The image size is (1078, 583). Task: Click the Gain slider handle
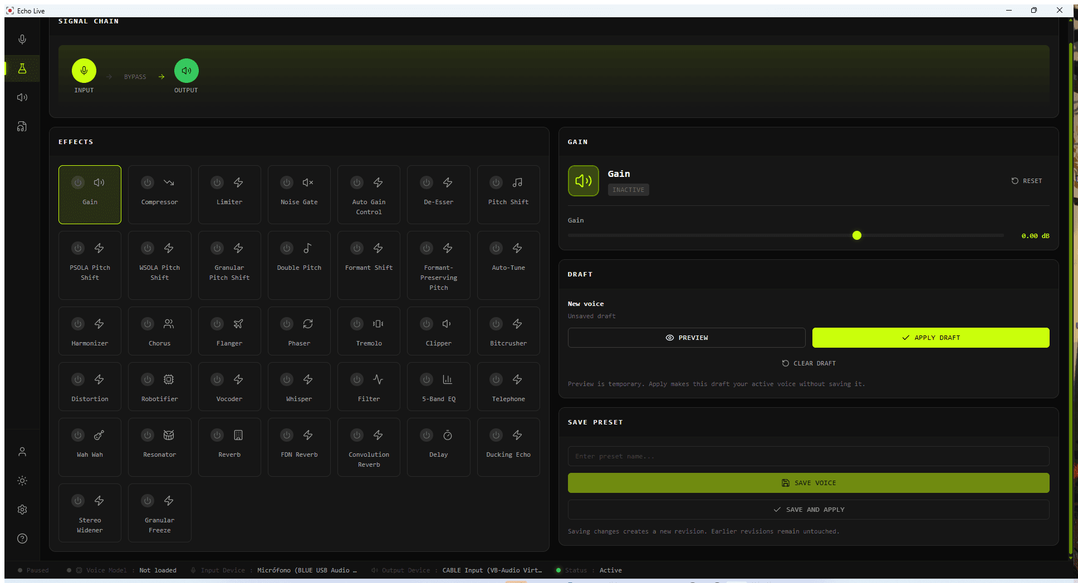(857, 235)
